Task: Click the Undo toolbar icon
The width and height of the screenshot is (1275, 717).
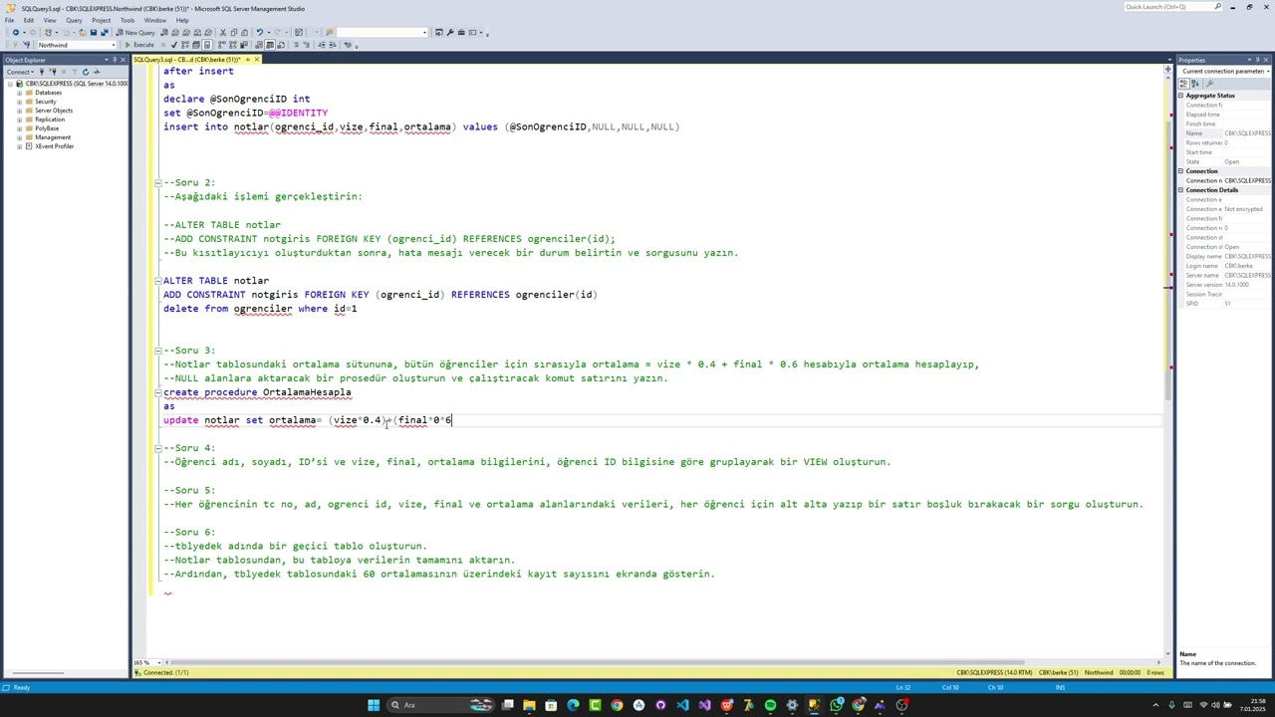Action: 259,32
